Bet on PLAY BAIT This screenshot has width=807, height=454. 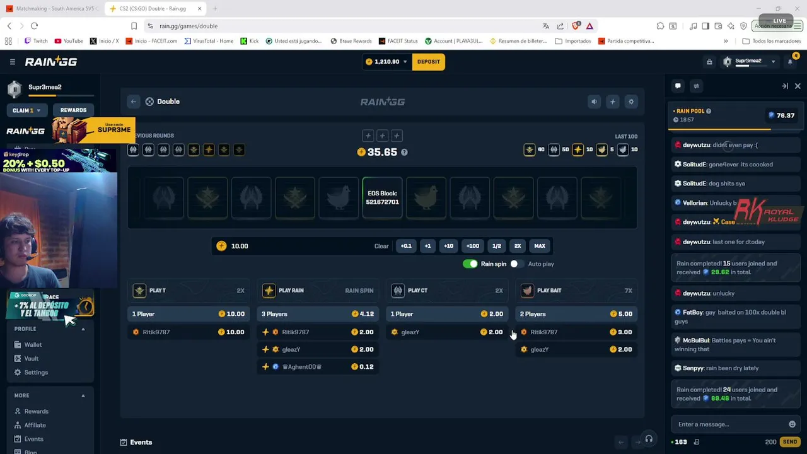[576, 291]
